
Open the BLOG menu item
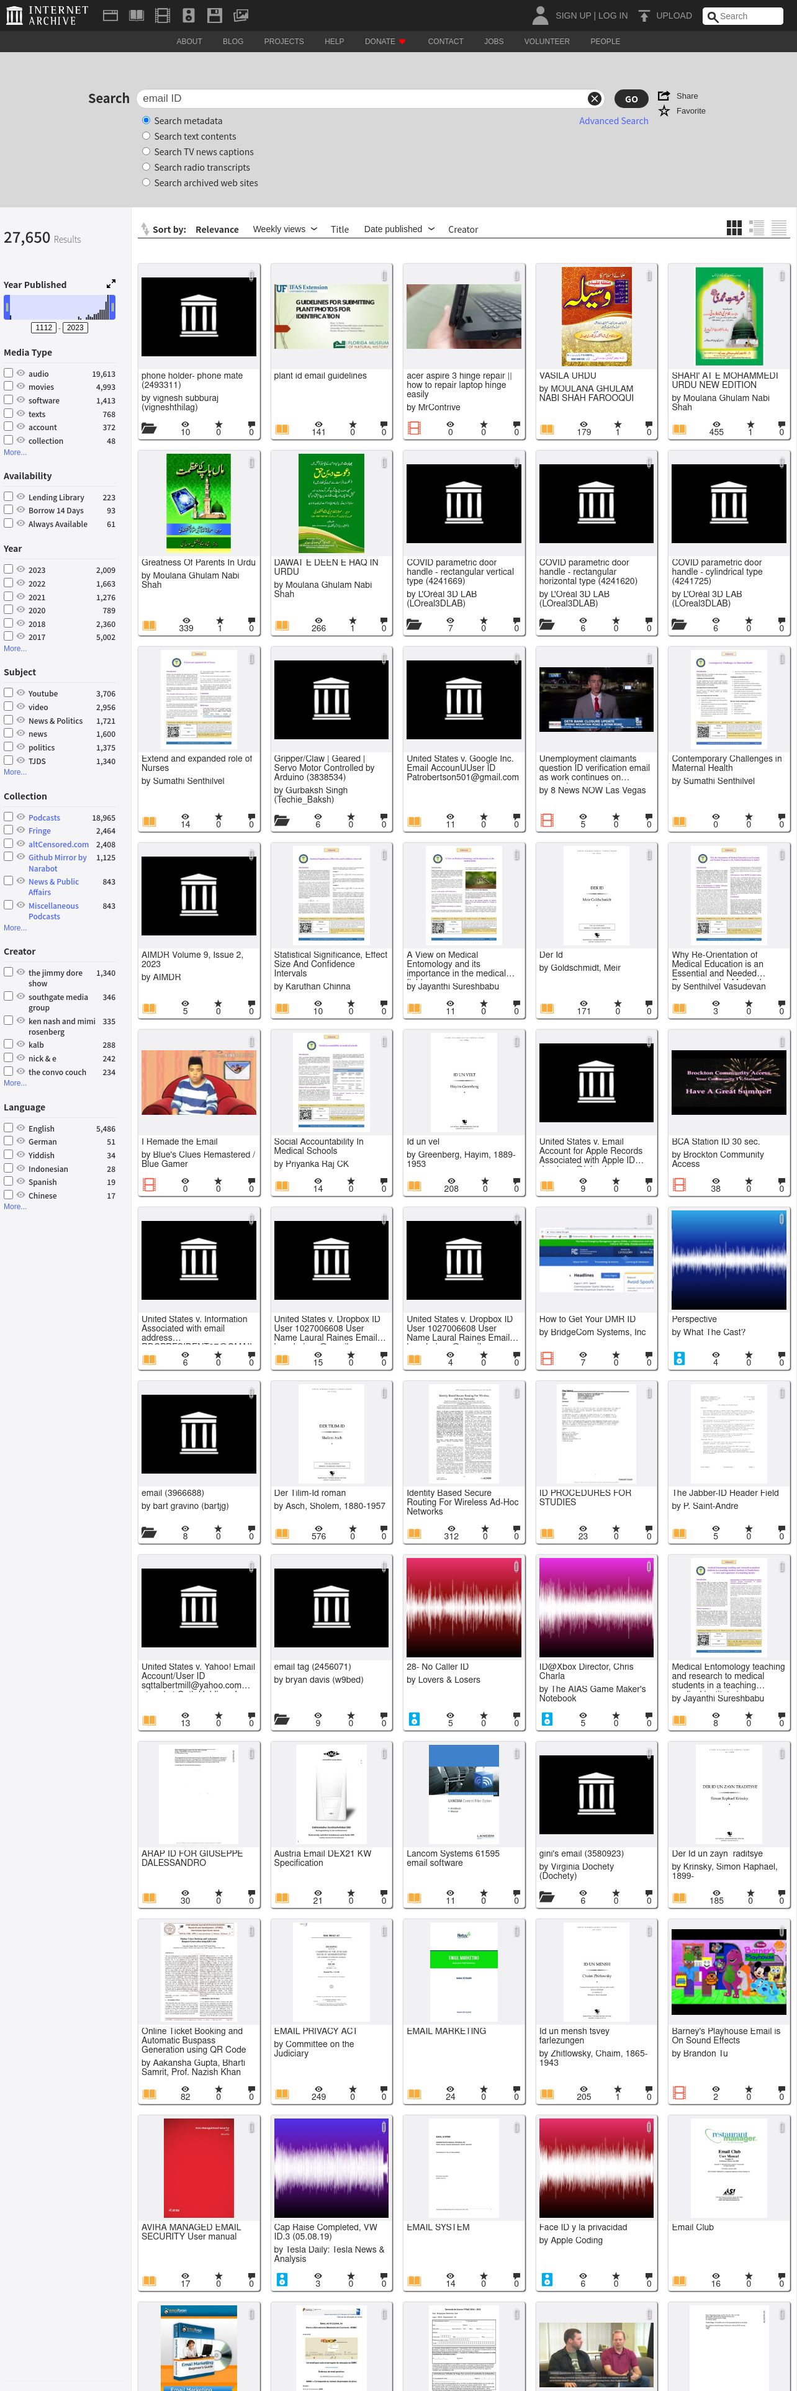[x=233, y=42]
